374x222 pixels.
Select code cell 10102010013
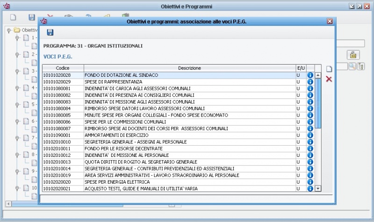[63, 162]
